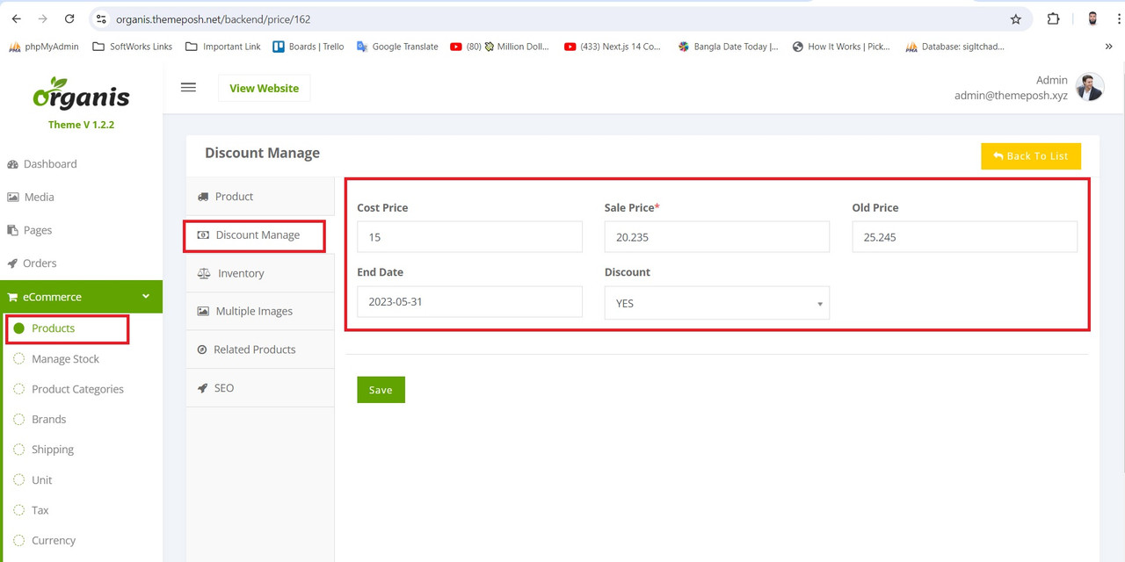Open Bangla Date Today bookmark

tap(728, 47)
